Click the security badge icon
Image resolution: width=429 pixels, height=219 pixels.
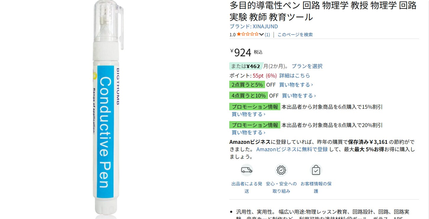coord(281,170)
